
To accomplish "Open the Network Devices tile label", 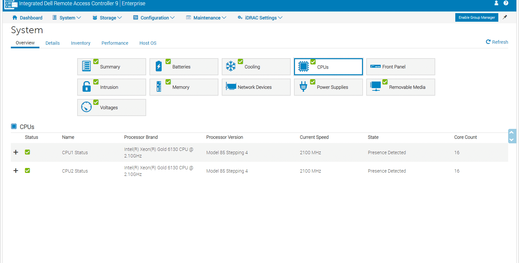I will click(x=255, y=87).
